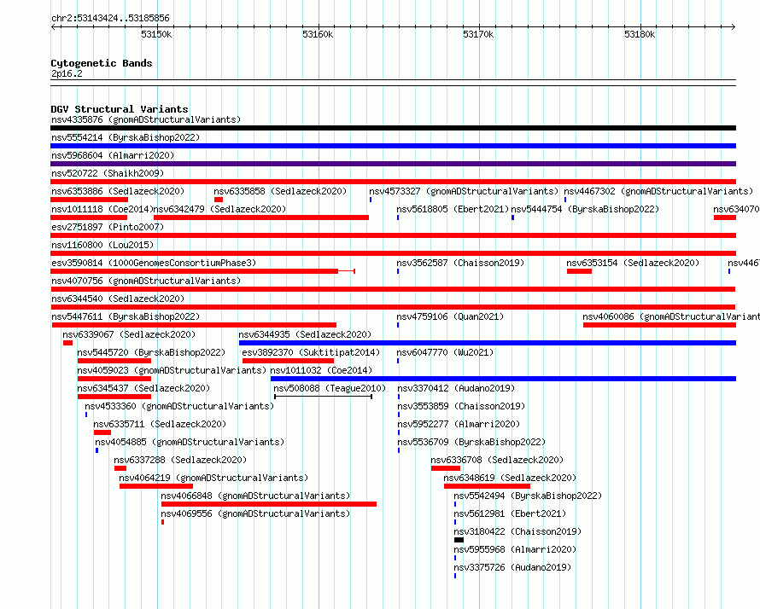This screenshot has height=609, width=760.
Task: Click the chr2:53143424..53185856 region label
Action: (x=110, y=19)
